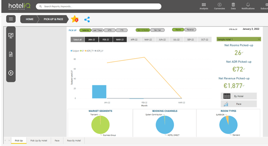Switch to the Pace tab
The width and height of the screenshot is (268, 146).
57,140
